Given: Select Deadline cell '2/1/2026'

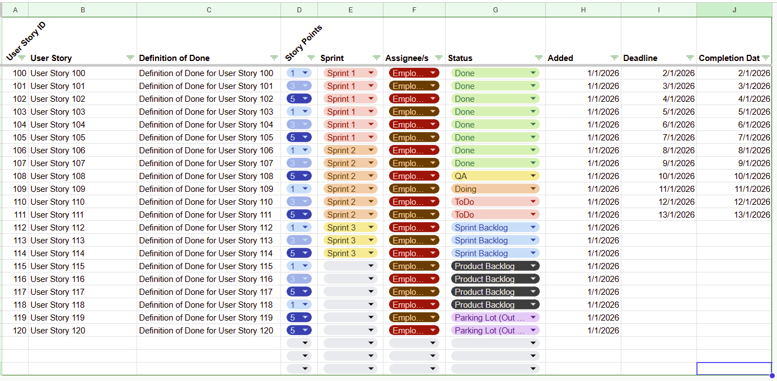Looking at the screenshot, I should [x=659, y=73].
